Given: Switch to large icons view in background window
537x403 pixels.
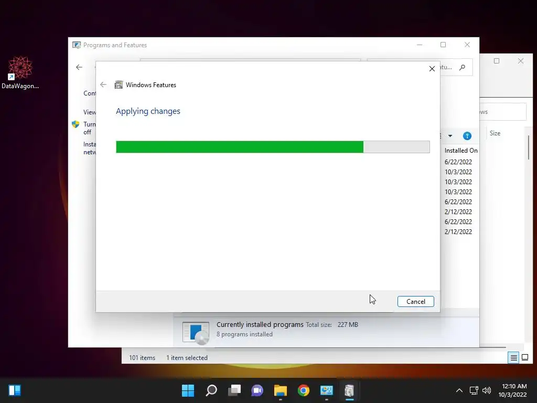Looking at the screenshot, I should (524, 358).
